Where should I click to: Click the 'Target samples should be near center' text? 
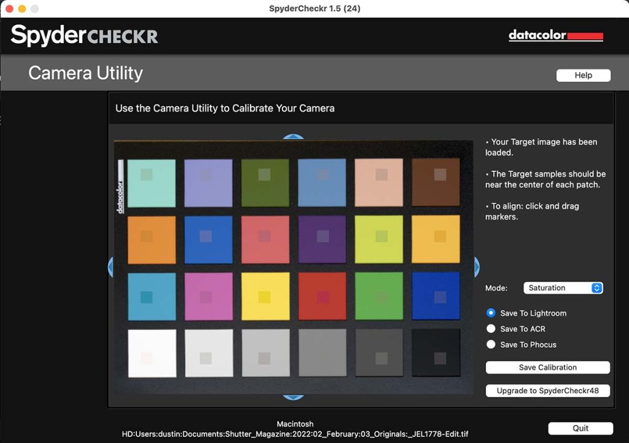[545, 179]
